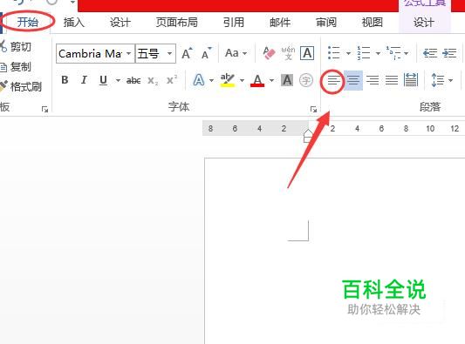Toggle subscript x₂ formatting
465x344 pixels.
coord(153,80)
